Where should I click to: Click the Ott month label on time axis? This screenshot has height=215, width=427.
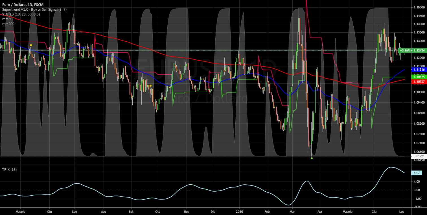pyautogui.click(x=157, y=211)
